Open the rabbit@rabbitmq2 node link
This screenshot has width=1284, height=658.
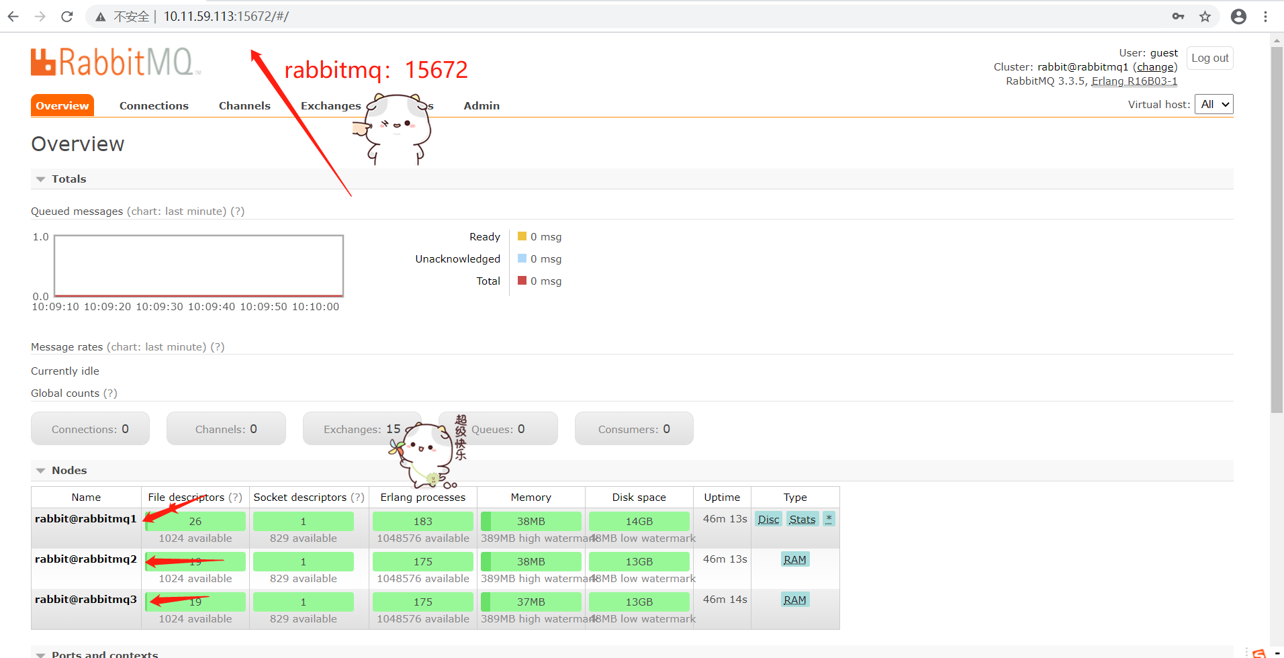point(86,559)
